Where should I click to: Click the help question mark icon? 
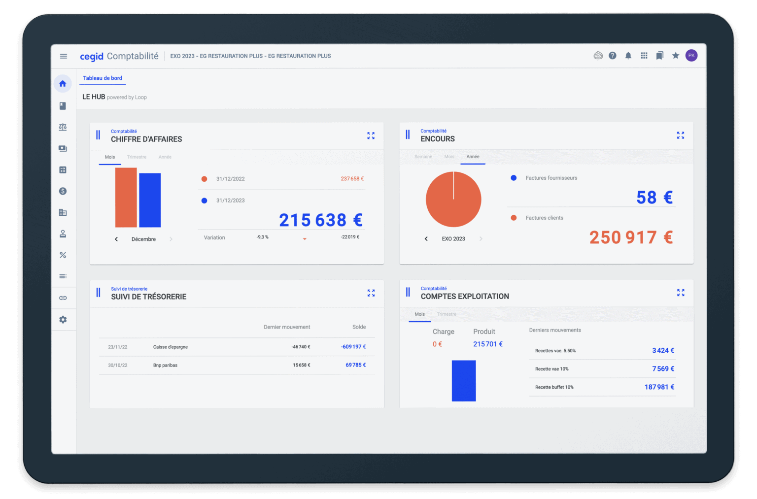point(612,55)
